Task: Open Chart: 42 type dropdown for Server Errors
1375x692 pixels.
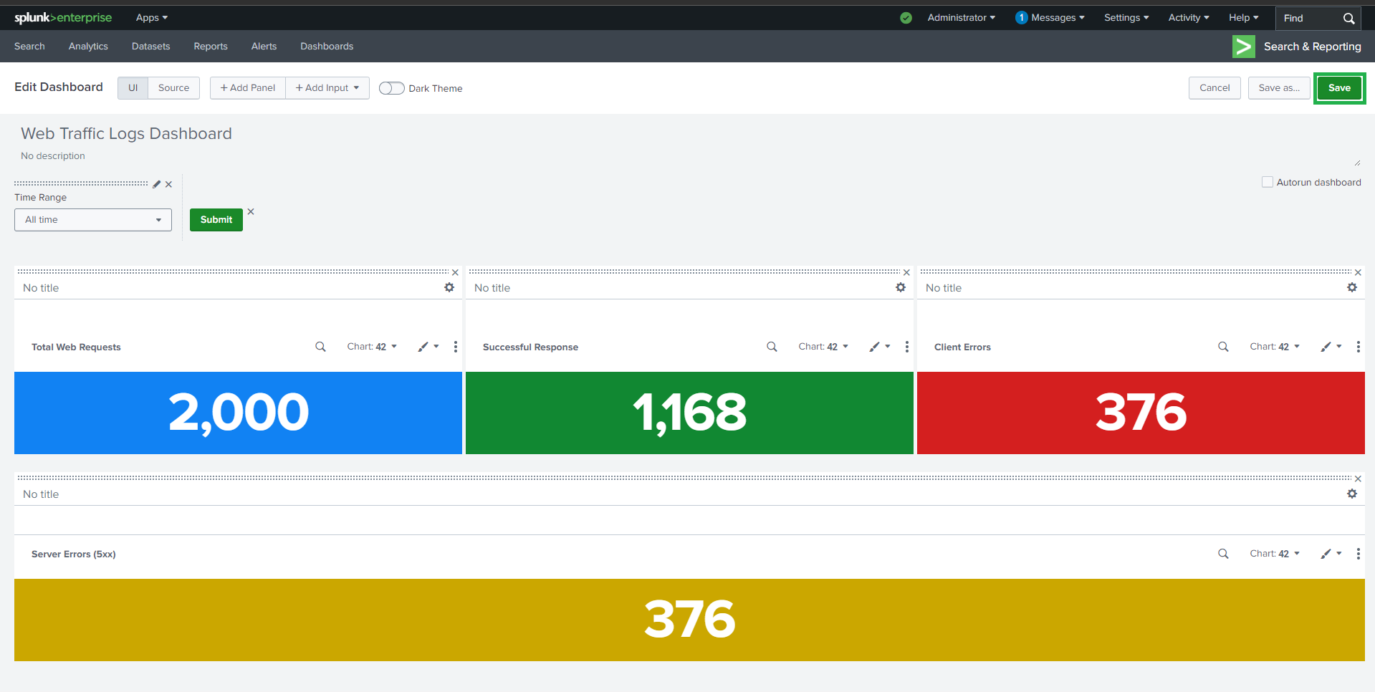Action: (1275, 554)
